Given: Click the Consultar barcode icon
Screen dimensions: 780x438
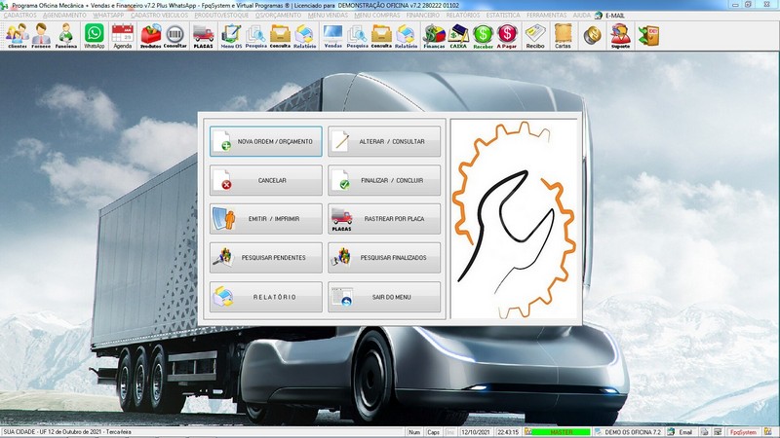Looking at the screenshot, I should (x=175, y=36).
